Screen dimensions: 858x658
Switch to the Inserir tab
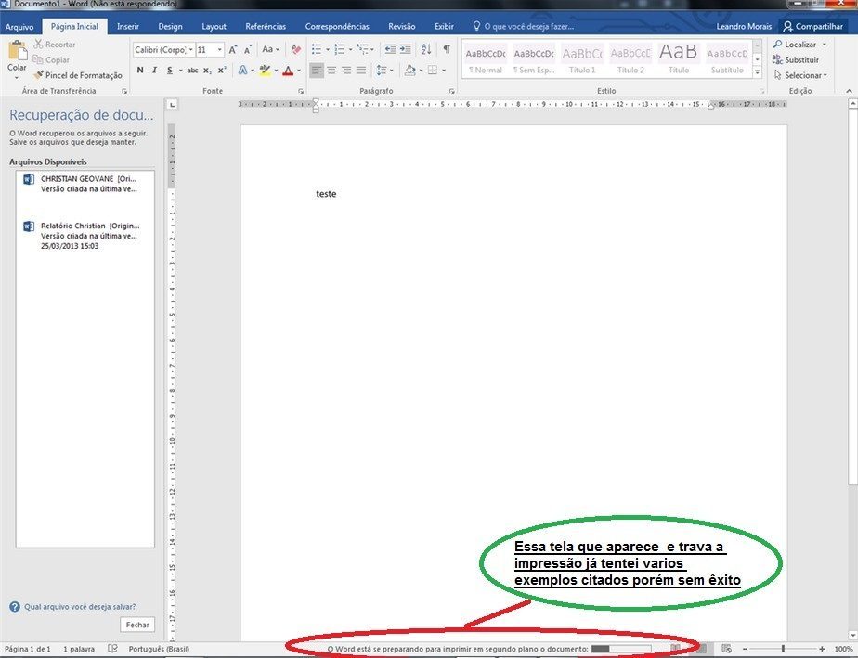[127, 26]
